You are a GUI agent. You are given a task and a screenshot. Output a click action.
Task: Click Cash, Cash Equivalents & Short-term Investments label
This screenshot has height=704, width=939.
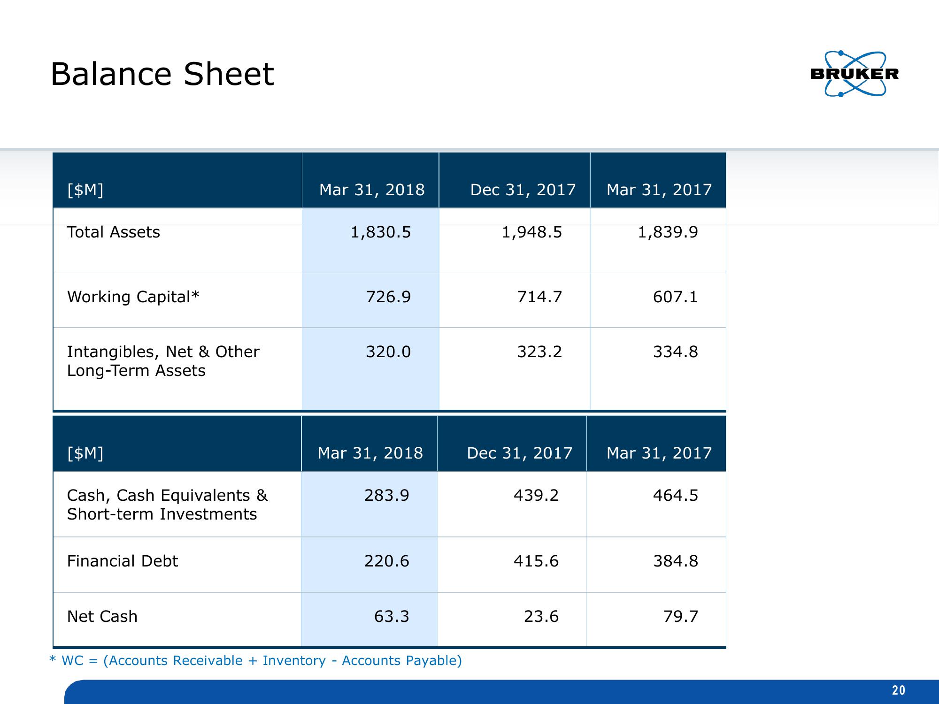167,505
